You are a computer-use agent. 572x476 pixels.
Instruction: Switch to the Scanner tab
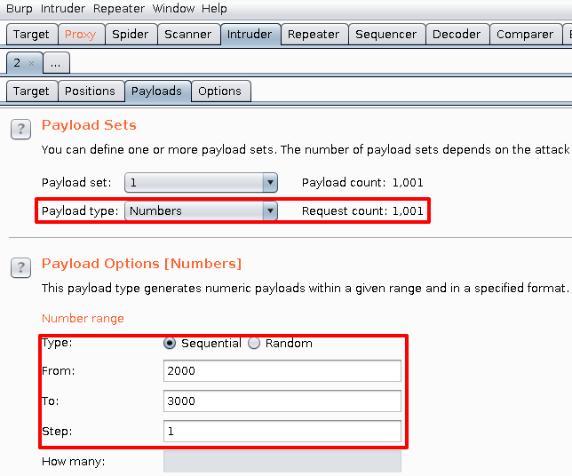point(187,34)
